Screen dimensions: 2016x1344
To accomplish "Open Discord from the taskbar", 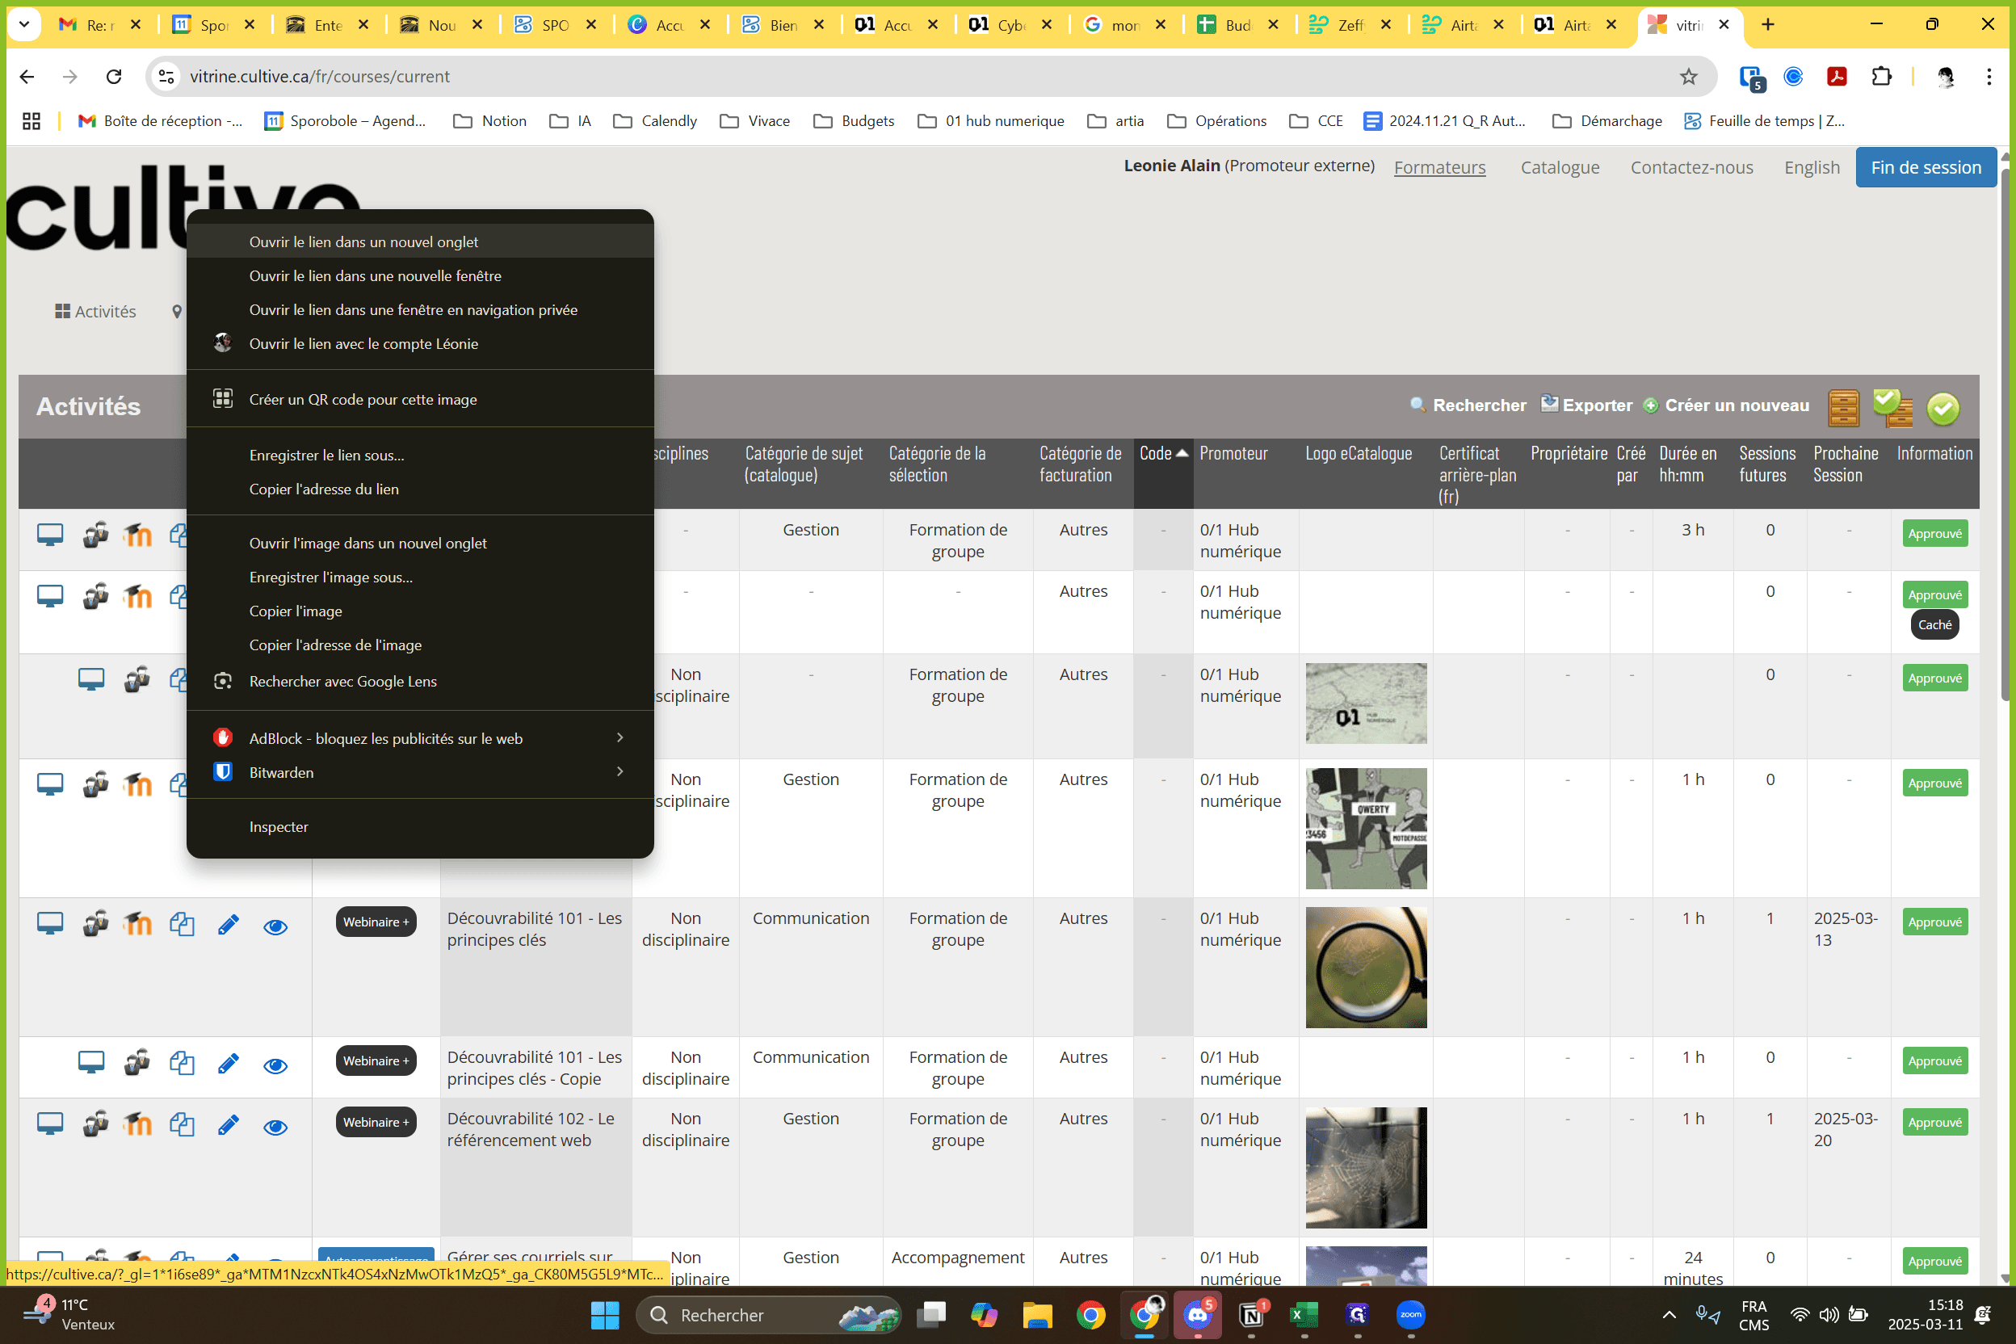I will pos(1198,1314).
